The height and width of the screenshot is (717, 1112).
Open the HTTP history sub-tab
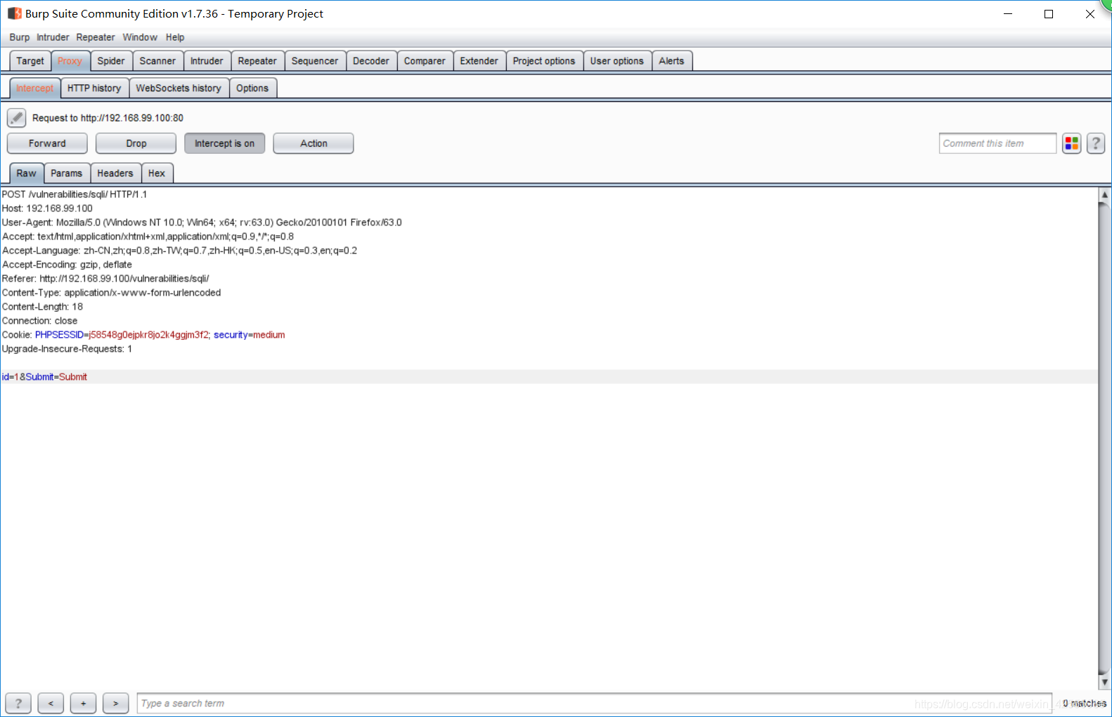pyautogui.click(x=94, y=88)
